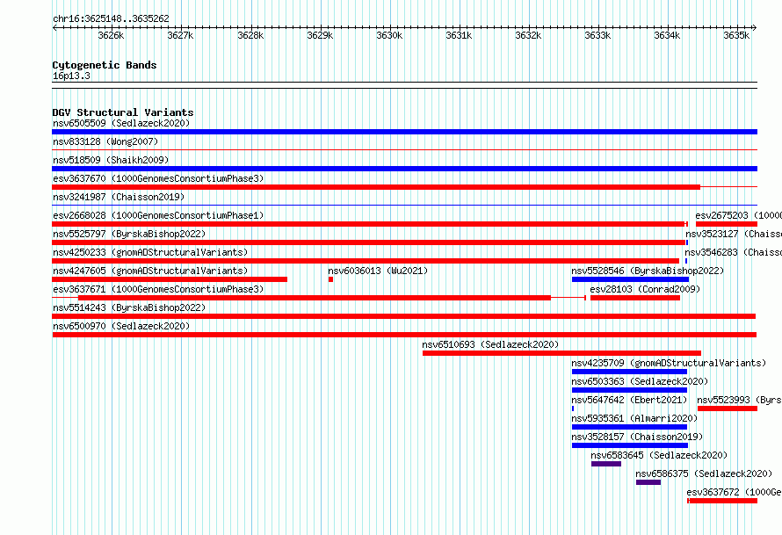This screenshot has height=535, width=782.
Task: Open the nsv833128 (Wong2007) variant label
Action: point(105,141)
